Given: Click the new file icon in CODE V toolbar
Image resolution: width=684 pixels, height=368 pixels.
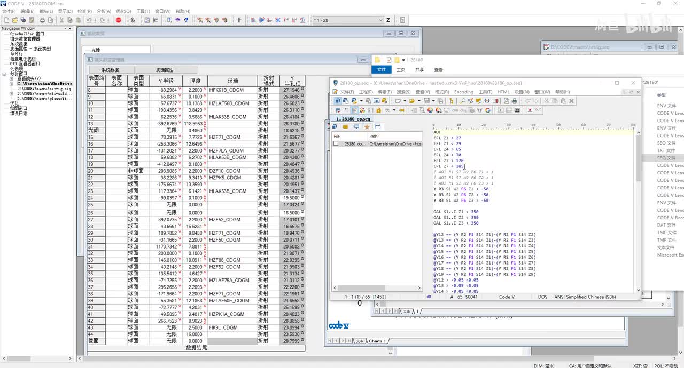Looking at the screenshot, I should point(7,20).
